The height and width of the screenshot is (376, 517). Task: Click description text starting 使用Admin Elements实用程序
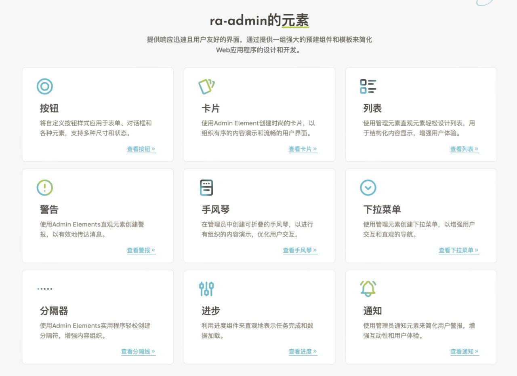(95, 331)
